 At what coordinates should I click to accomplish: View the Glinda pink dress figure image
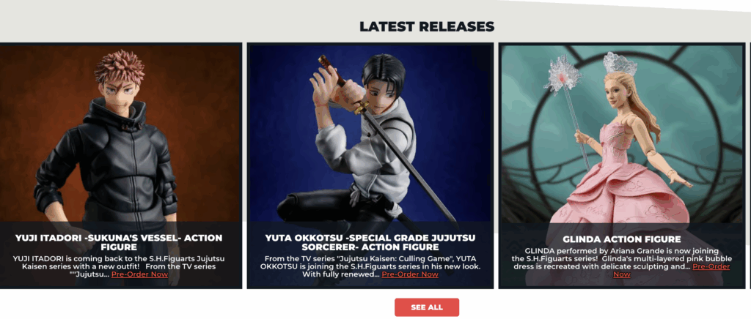point(622,134)
